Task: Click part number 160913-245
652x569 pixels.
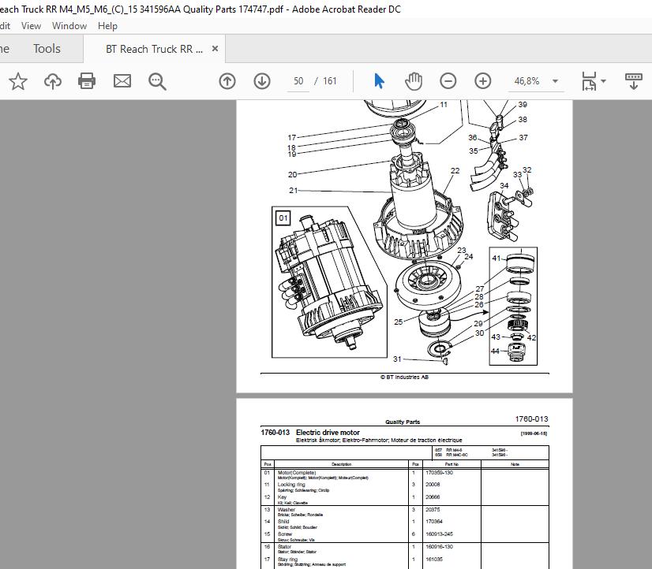Action: [439, 534]
